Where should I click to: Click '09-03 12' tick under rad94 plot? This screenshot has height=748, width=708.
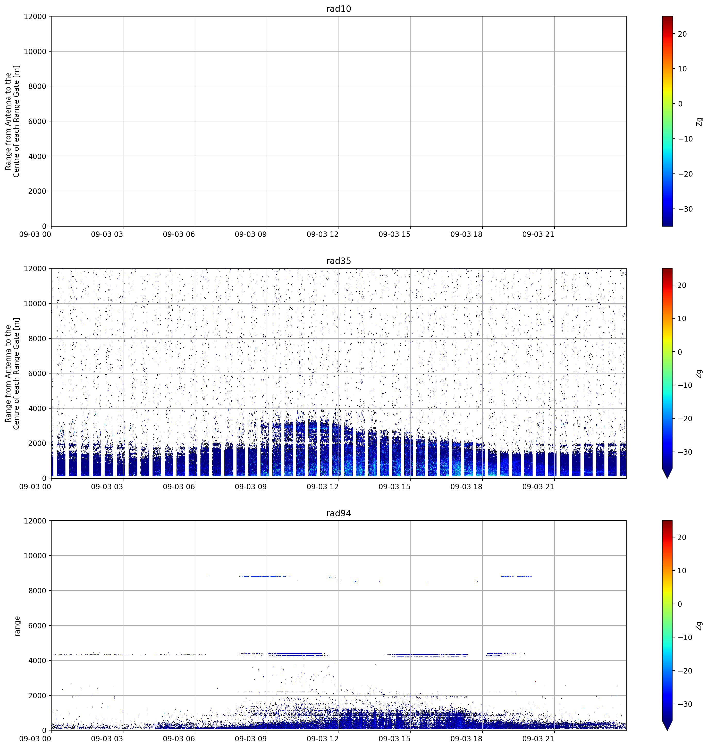[x=323, y=739]
